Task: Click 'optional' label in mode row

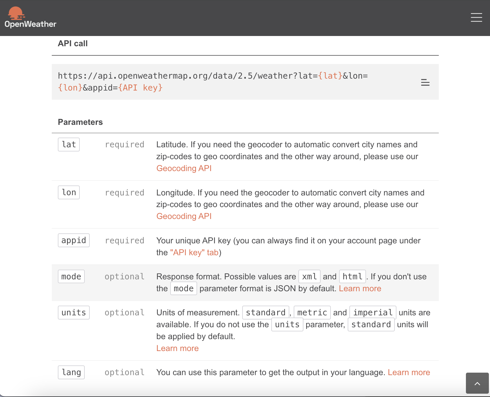Action: point(125,277)
